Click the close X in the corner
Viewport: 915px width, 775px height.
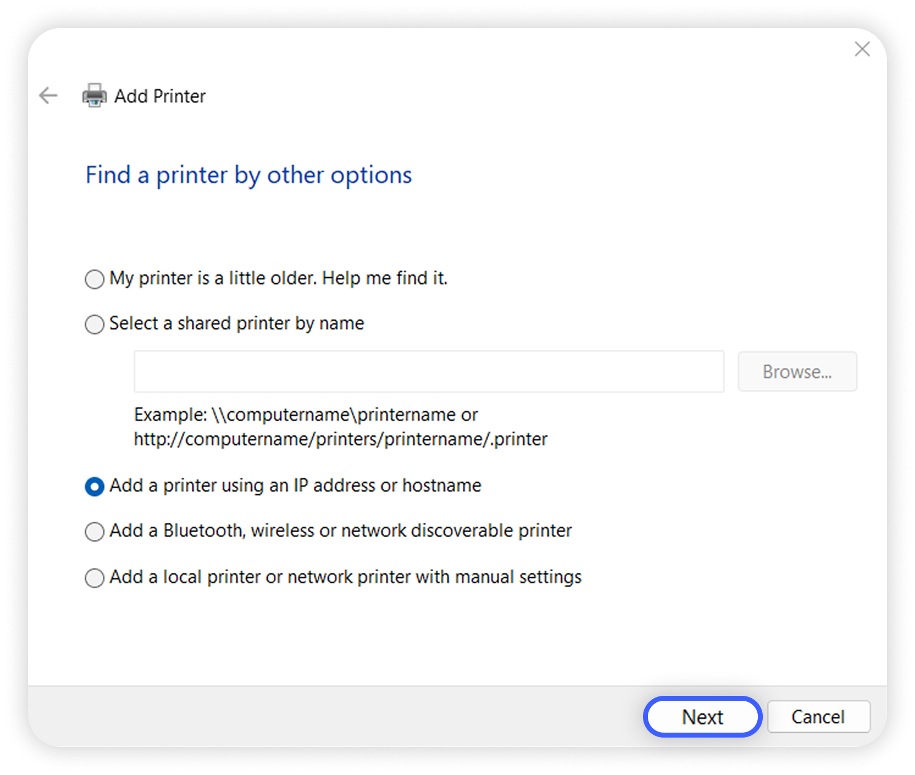[862, 49]
